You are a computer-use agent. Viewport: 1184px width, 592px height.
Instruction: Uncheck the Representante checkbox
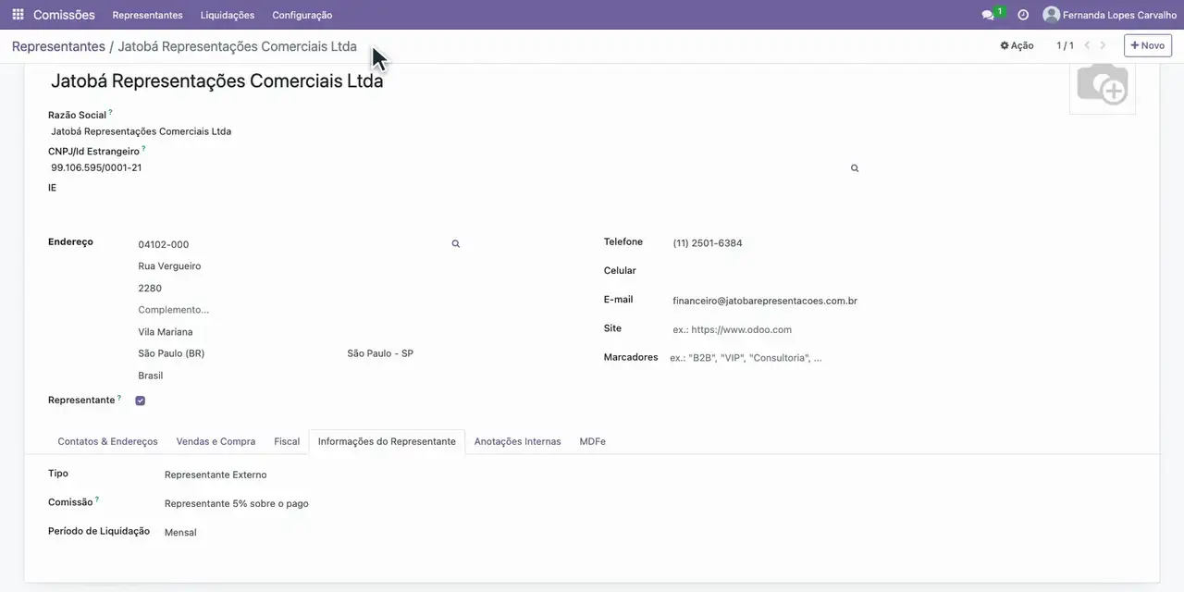(141, 401)
